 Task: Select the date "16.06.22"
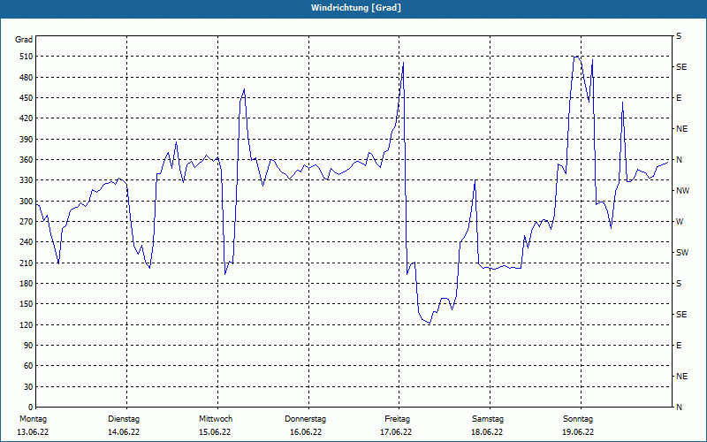pyautogui.click(x=306, y=432)
